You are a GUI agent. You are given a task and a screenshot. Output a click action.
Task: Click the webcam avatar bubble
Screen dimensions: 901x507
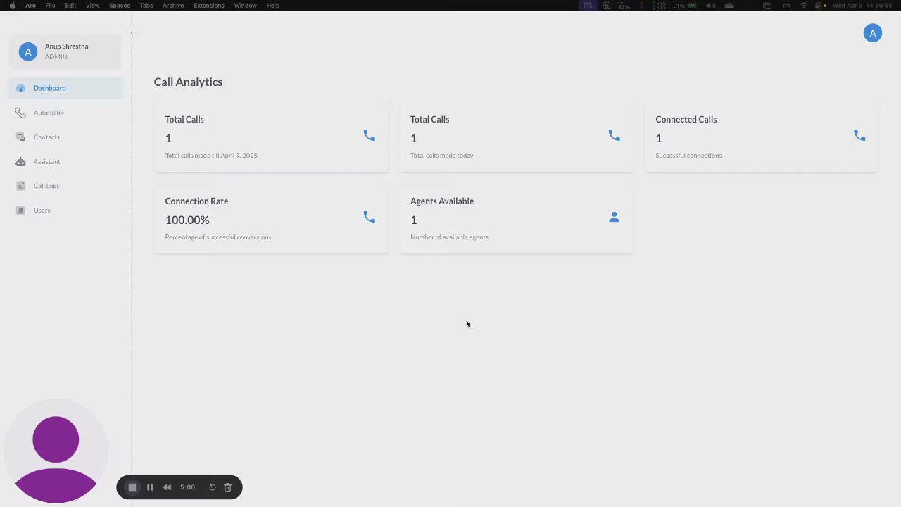click(56, 452)
